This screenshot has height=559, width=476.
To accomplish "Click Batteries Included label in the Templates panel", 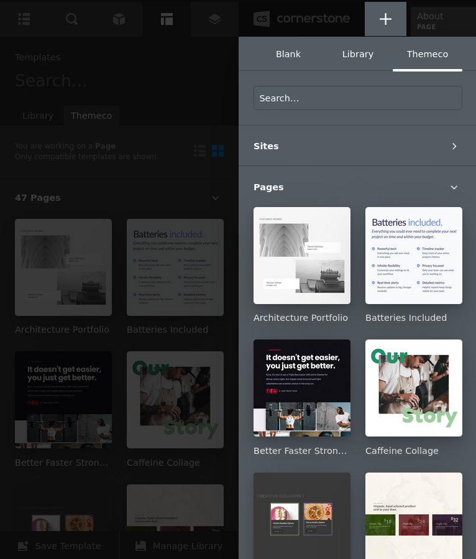I will point(167,330).
